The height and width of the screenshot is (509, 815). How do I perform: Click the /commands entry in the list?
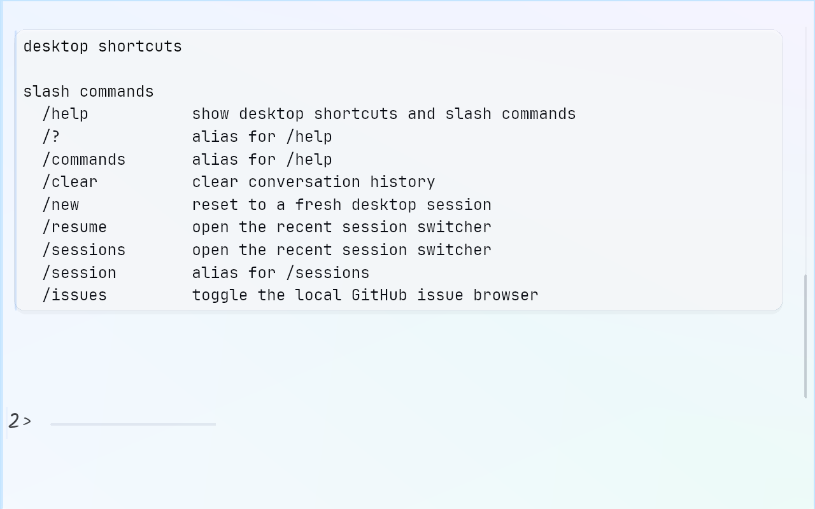(x=84, y=159)
